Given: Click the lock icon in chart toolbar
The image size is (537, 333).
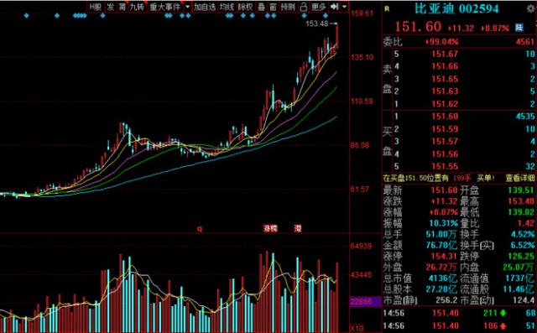Looking at the screenshot, I should click(x=304, y=7).
